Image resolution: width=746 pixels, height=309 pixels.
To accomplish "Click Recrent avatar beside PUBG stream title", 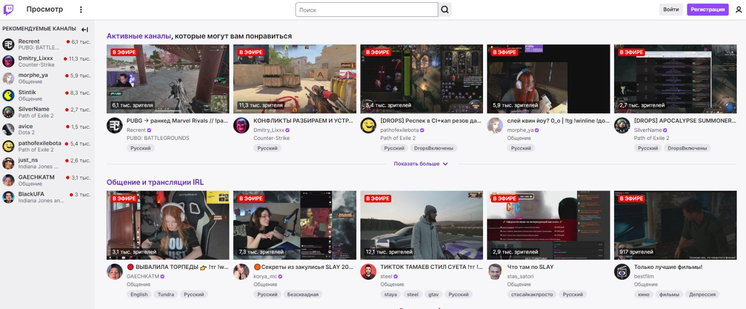I will coord(115,125).
